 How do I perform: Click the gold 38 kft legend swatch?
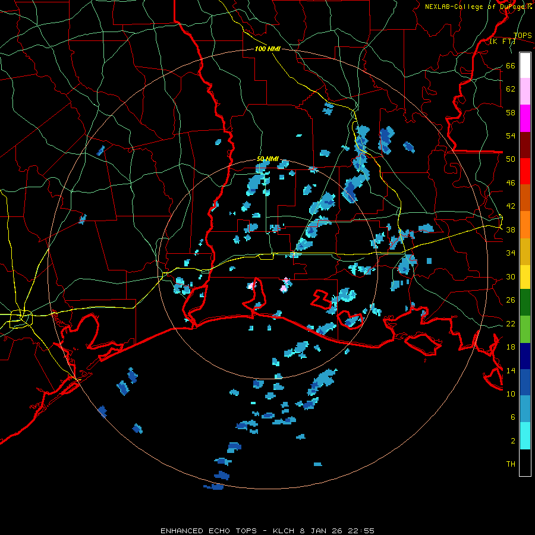click(x=525, y=251)
